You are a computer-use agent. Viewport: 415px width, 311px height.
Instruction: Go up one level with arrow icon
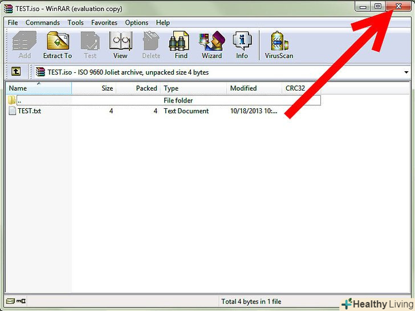click(x=16, y=71)
